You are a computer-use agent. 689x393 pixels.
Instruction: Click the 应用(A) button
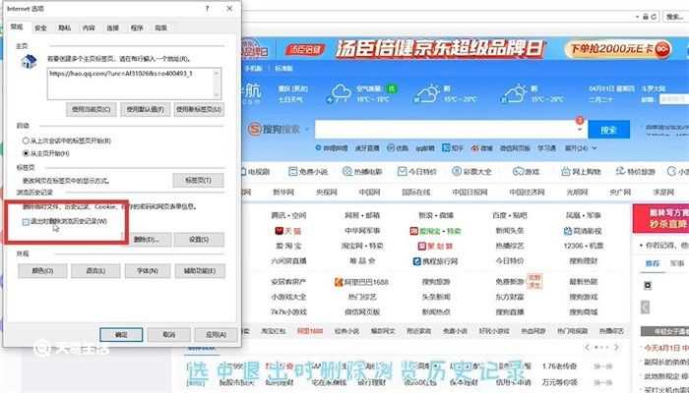click(x=217, y=335)
